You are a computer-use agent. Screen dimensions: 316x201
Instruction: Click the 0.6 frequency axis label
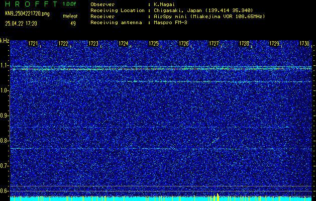(x=5, y=191)
